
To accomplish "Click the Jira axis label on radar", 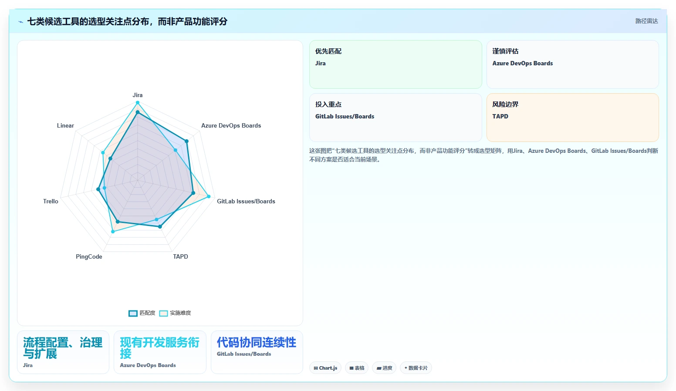I will tap(138, 95).
